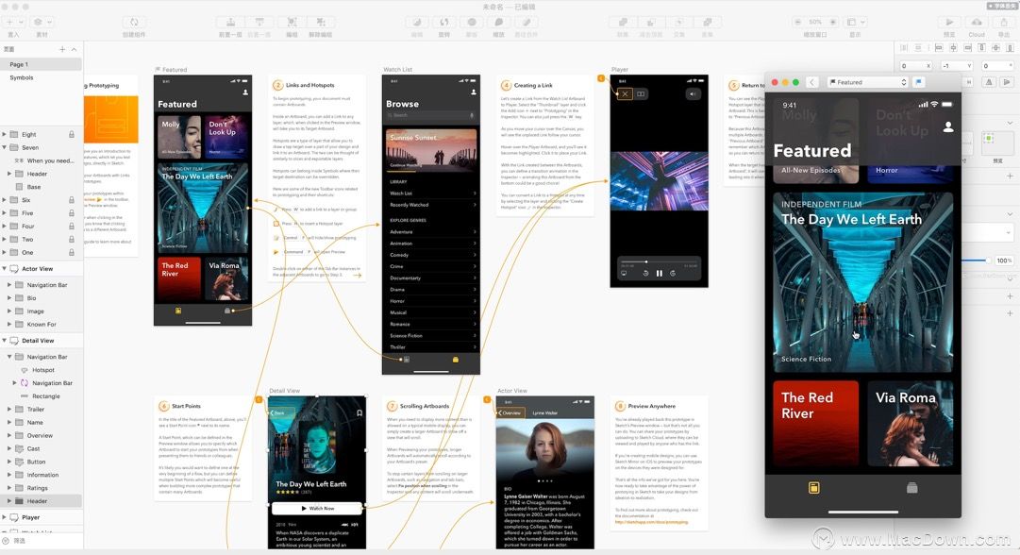Expand the Trailer group
Screen dimensions: 1020x555
click(9, 410)
